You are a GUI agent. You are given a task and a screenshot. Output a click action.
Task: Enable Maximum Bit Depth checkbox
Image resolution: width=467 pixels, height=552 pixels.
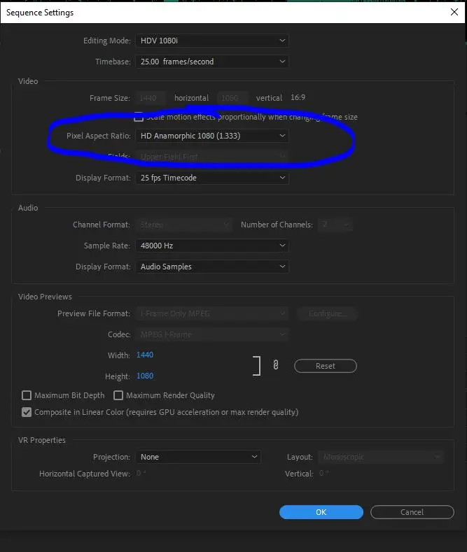point(27,395)
